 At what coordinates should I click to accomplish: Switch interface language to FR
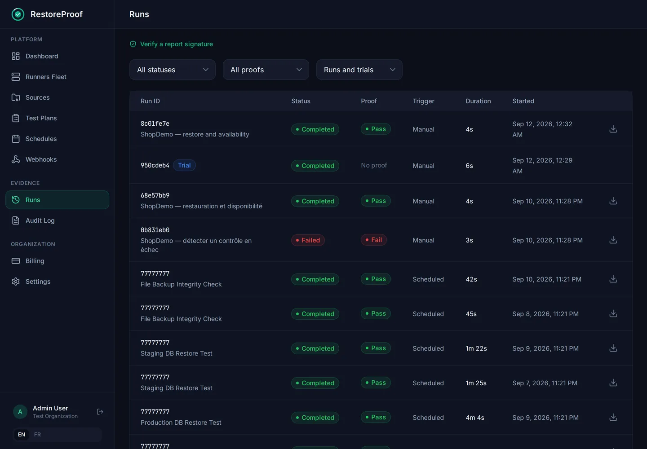pyautogui.click(x=37, y=435)
